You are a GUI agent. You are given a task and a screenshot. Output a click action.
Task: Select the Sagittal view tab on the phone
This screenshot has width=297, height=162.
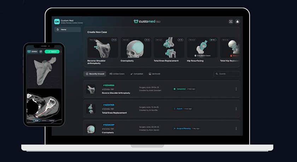[x=51, y=120]
